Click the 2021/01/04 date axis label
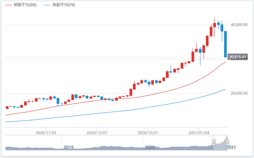The image size is (254, 158). coord(199,133)
